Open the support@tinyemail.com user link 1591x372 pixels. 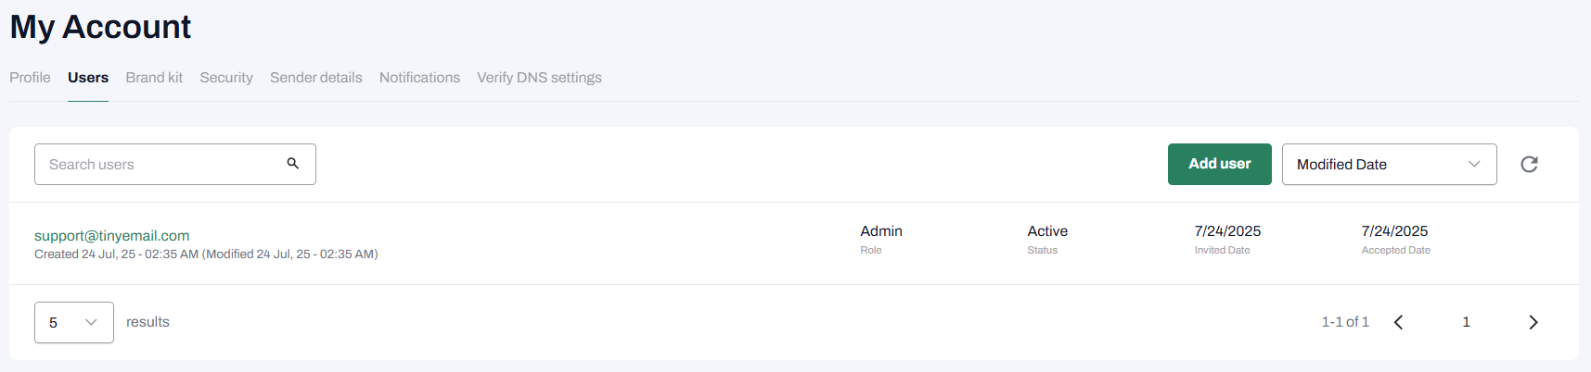tap(112, 236)
